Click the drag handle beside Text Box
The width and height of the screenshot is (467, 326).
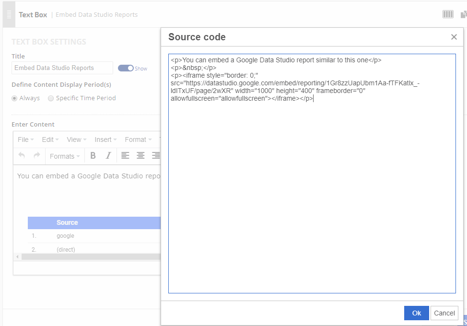point(9,14)
